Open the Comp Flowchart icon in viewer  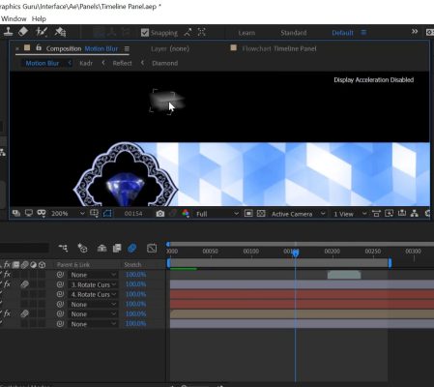(x=415, y=214)
